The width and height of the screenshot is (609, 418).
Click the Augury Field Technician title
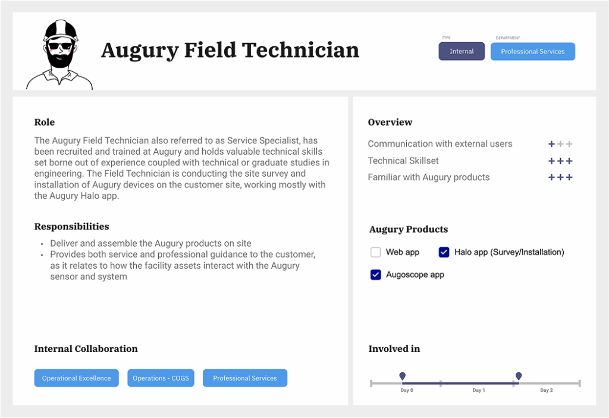tap(230, 51)
